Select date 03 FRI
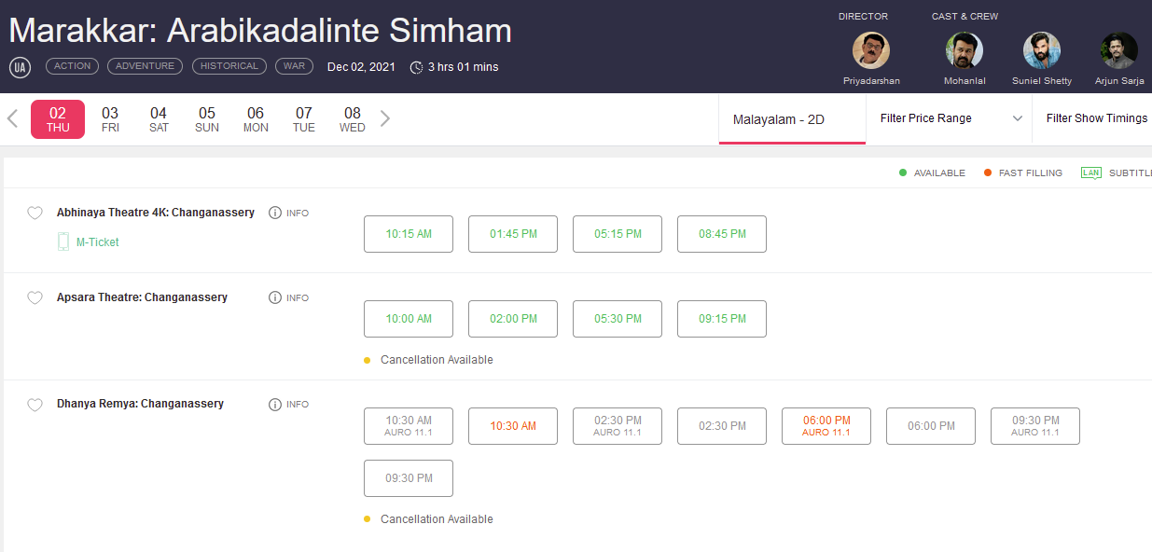This screenshot has width=1152, height=552. [110, 119]
